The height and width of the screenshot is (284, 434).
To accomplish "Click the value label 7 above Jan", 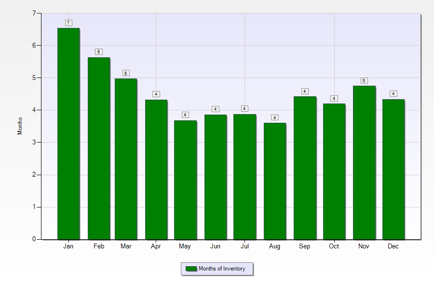I will [x=68, y=23].
